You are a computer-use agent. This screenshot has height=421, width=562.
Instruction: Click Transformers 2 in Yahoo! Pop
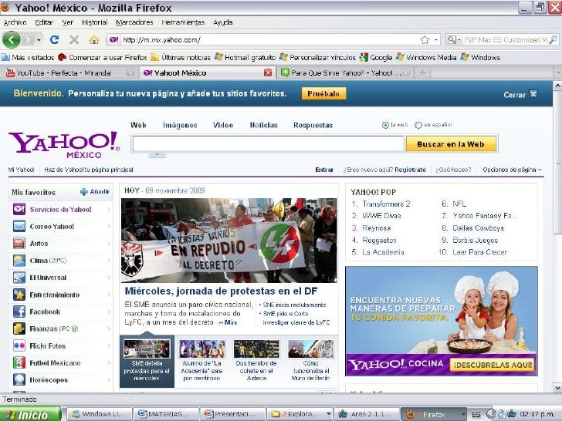pos(386,204)
